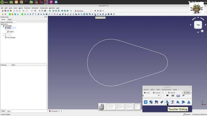207x116 pixels.
Task: Click the Gesture navigation style indicator
Action: (x=187, y=114)
